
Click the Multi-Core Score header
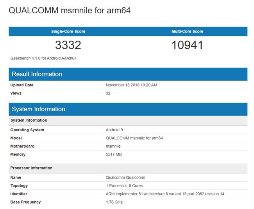coord(188,31)
